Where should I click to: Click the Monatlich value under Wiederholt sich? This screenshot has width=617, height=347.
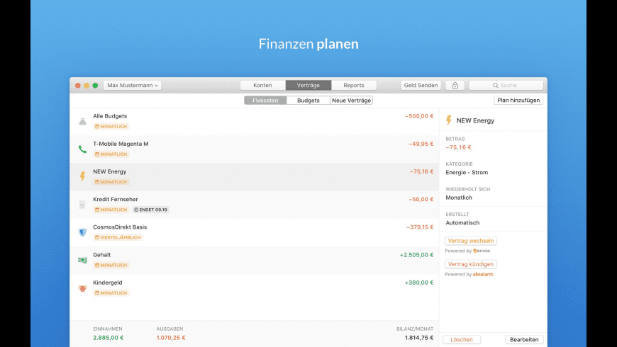pyautogui.click(x=459, y=198)
